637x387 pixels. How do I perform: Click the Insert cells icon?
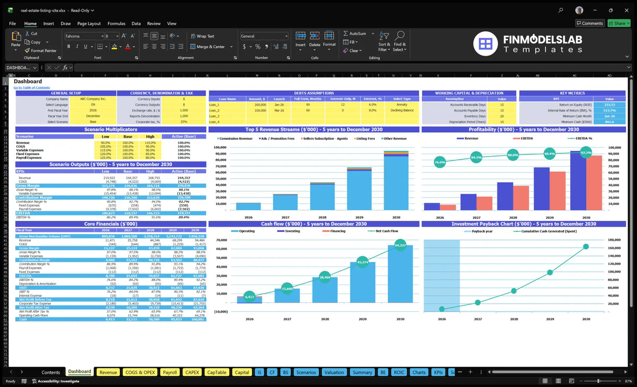(300, 36)
